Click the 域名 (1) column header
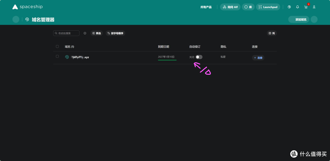330x161 pixels. tap(69, 47)
